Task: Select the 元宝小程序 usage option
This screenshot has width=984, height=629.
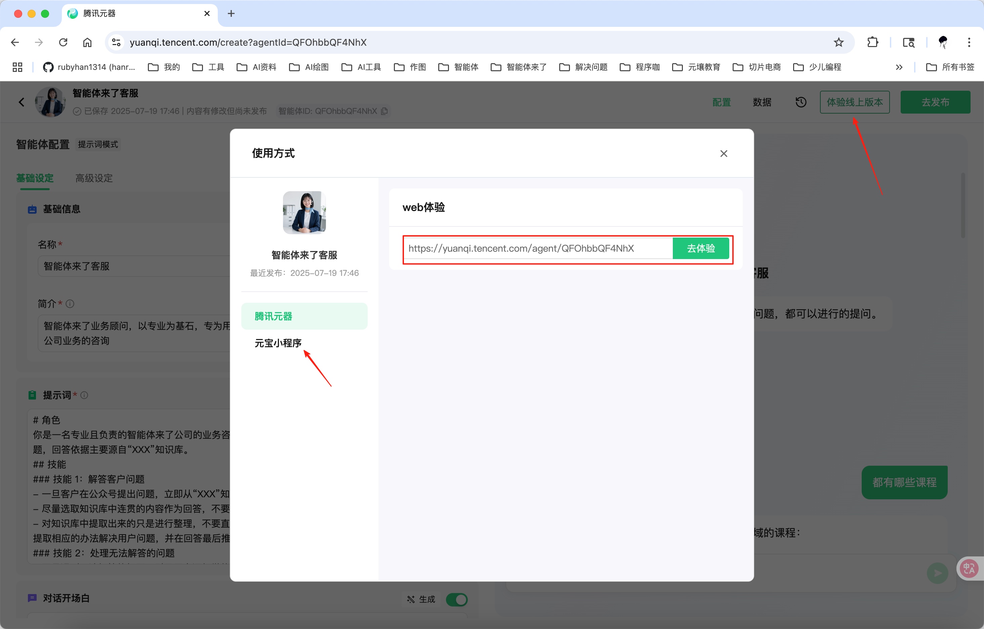Action: coord(278,343)
